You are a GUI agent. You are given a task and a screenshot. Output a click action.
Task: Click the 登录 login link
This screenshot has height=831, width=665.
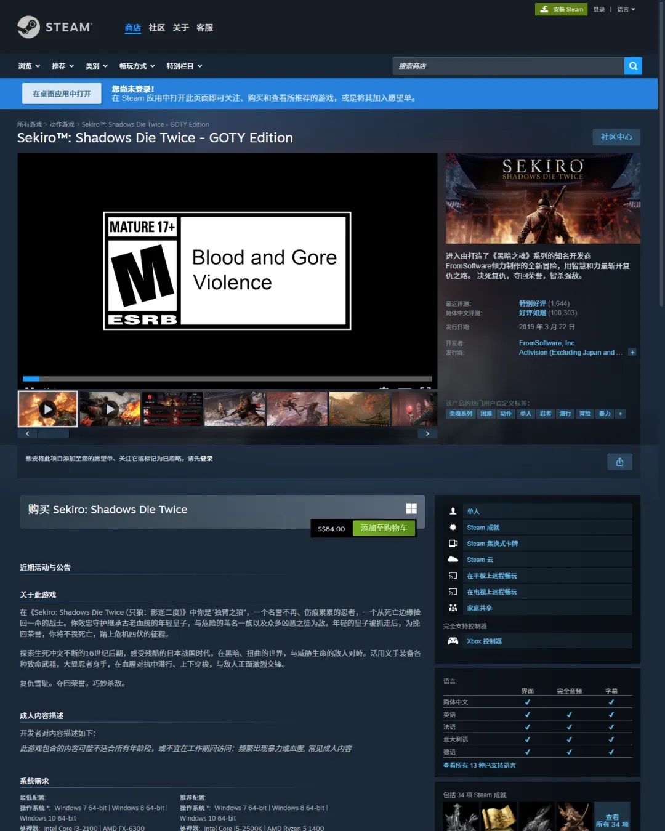[599, 9]
